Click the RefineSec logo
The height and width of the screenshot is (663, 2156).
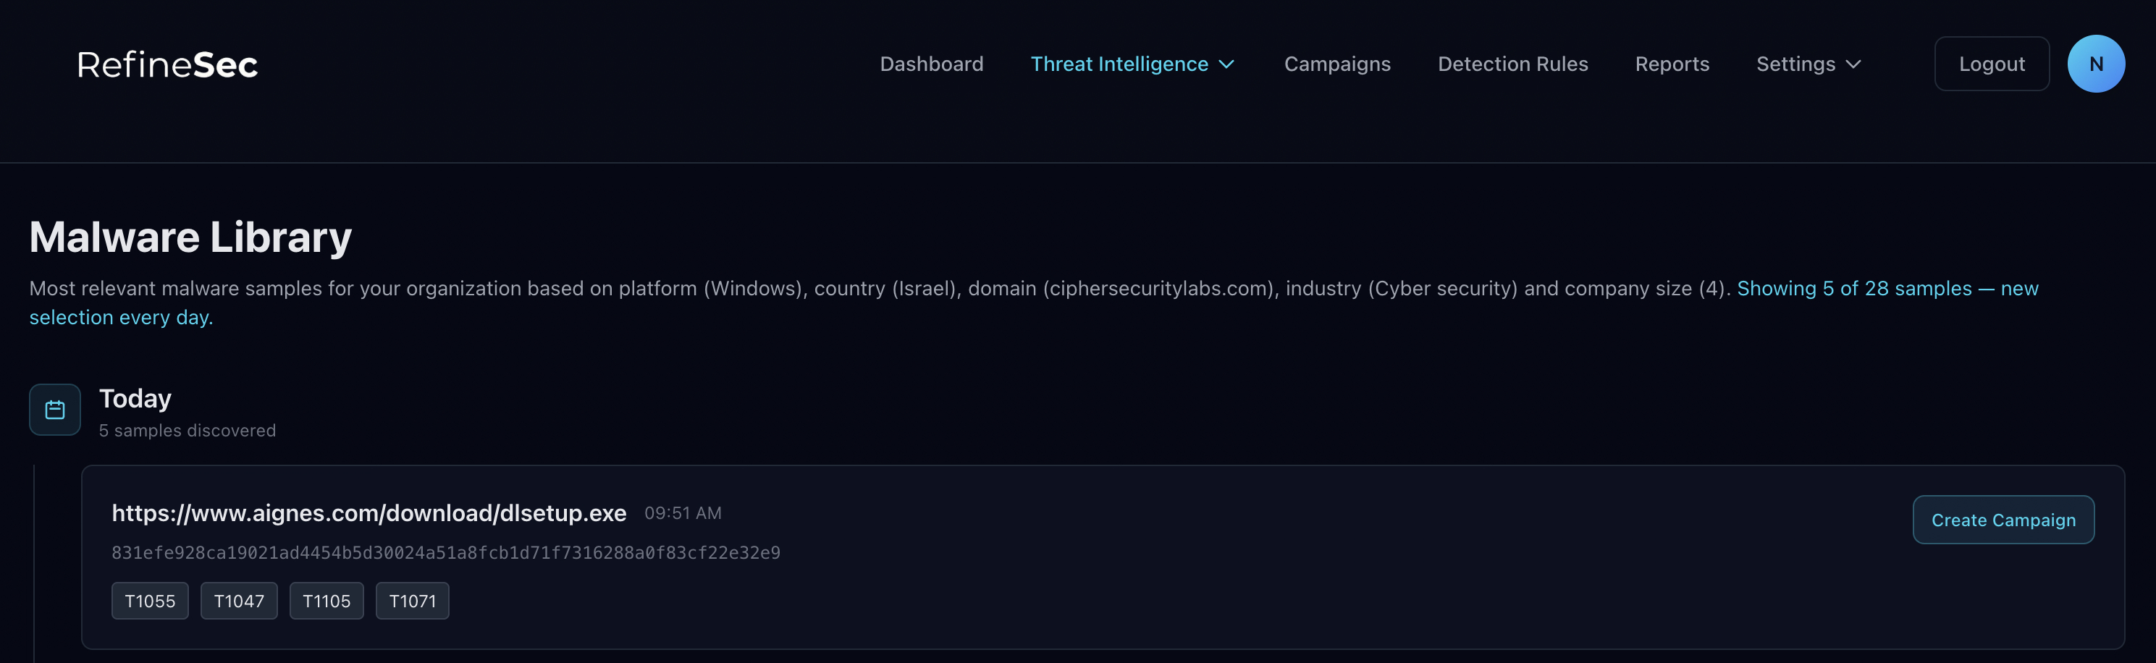click(167, 63)
